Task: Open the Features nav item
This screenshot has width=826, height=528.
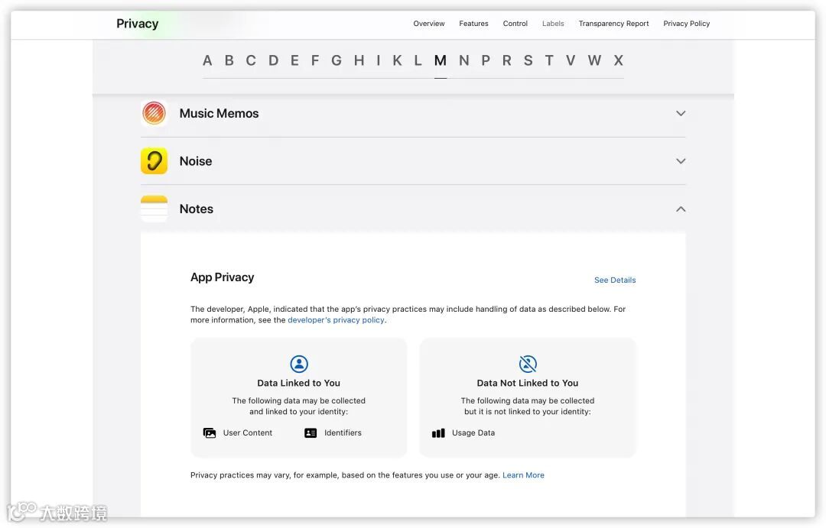Action: tap(473, 24)
